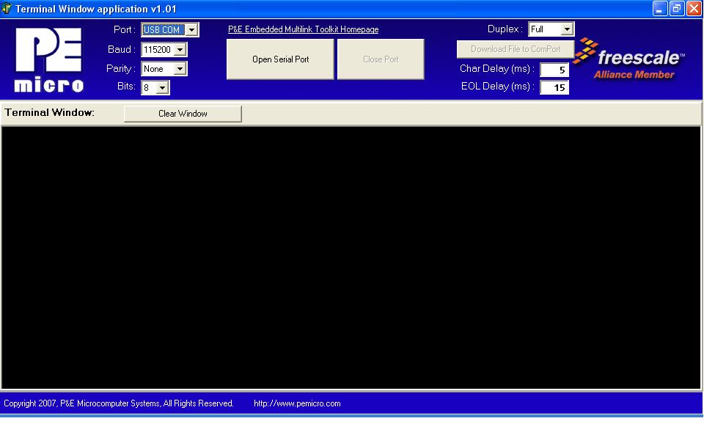Restore down the application window

tap(677, 9)
